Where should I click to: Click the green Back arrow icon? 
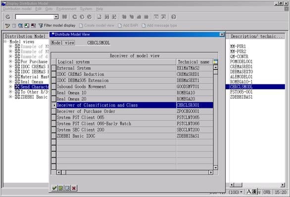click(75, 17)
